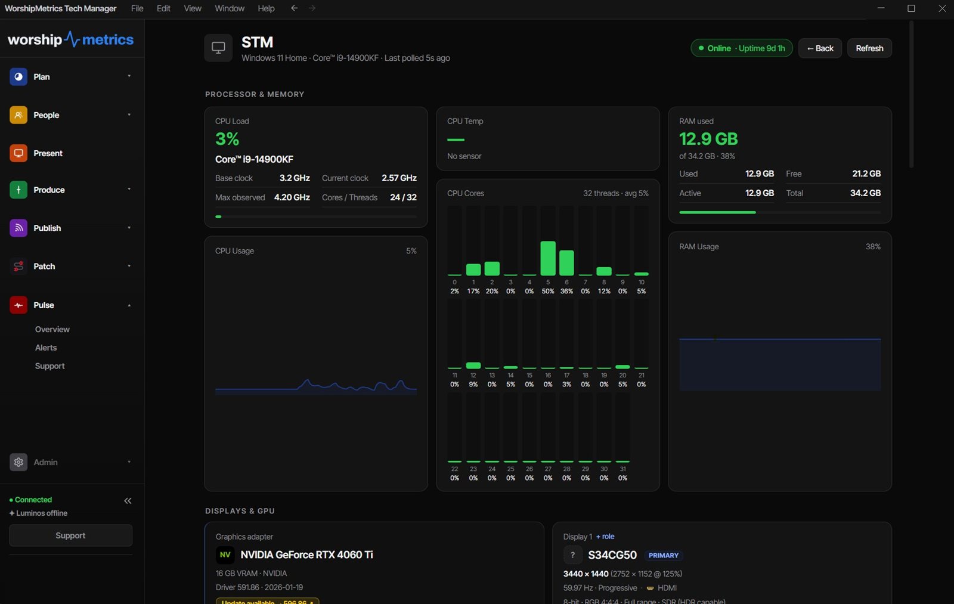
Task: Click the Update available driver badge
Action: tap(267, 601)
